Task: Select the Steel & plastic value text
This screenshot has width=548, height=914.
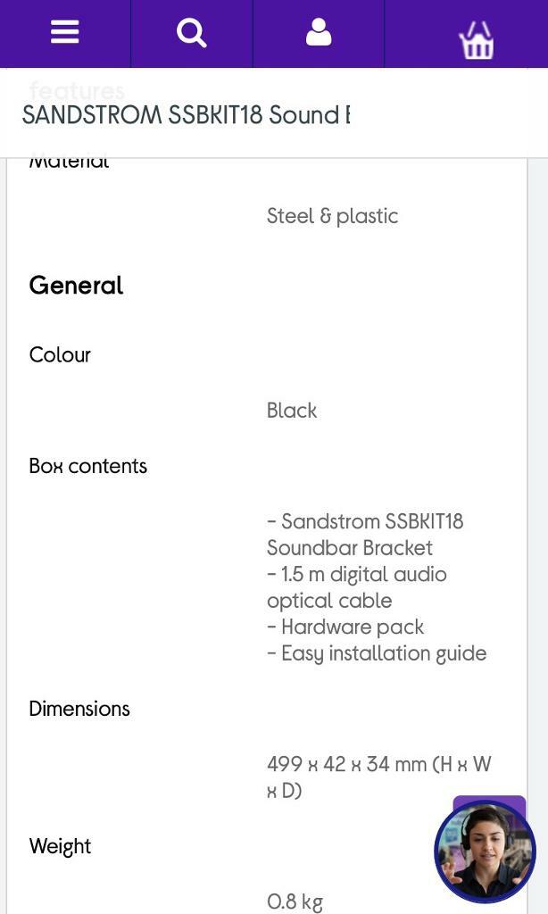Action: pos(332,215)
